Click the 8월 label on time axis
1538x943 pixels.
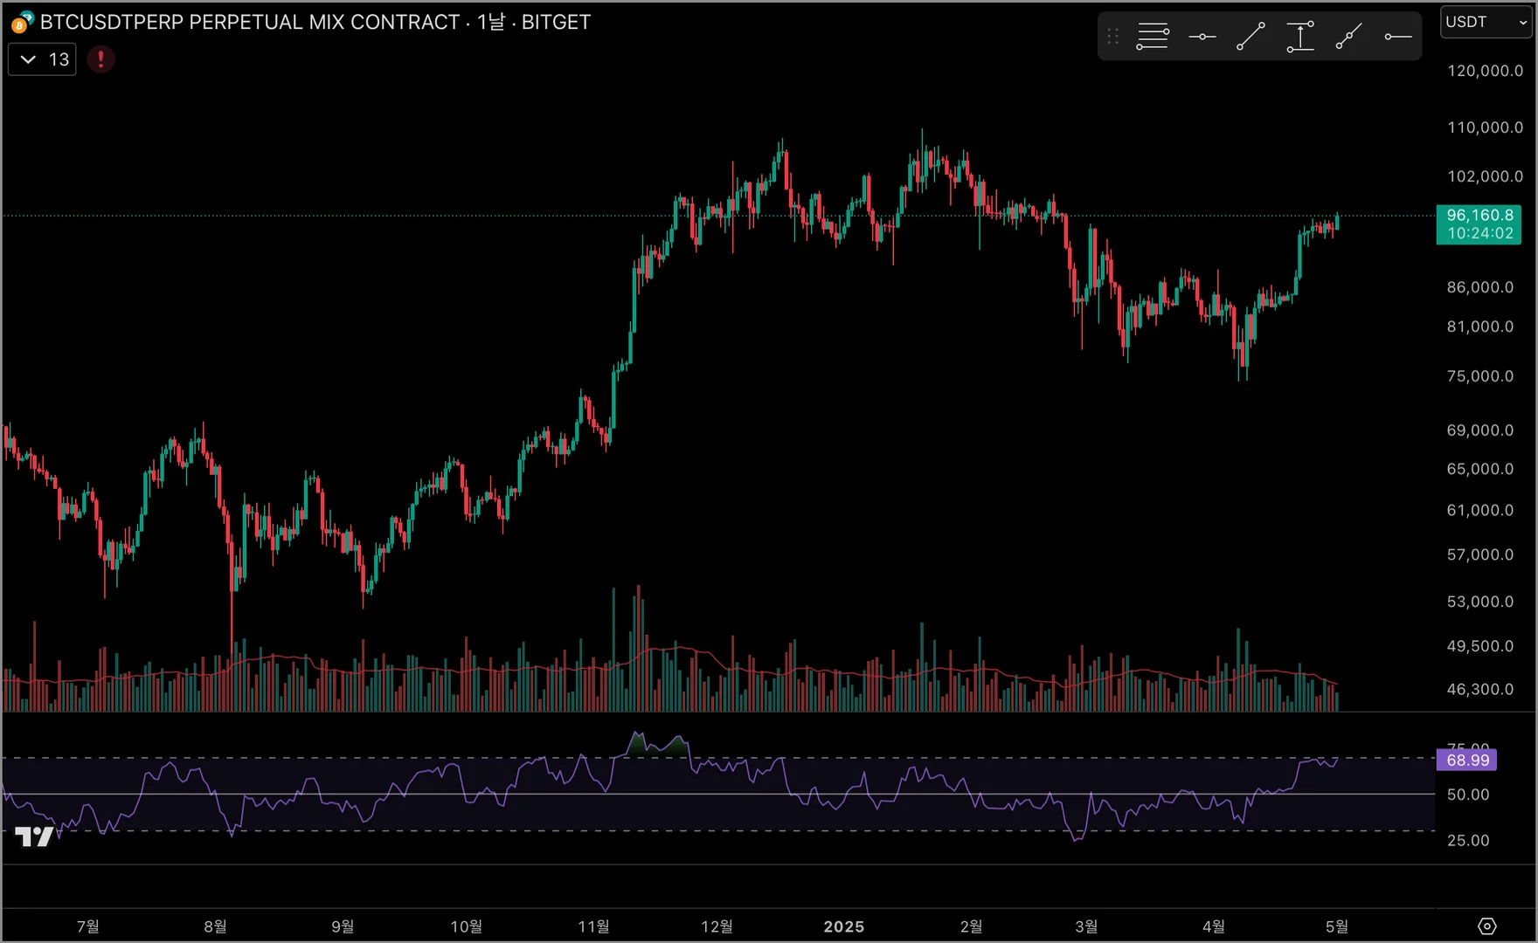[x=216, y=926]
